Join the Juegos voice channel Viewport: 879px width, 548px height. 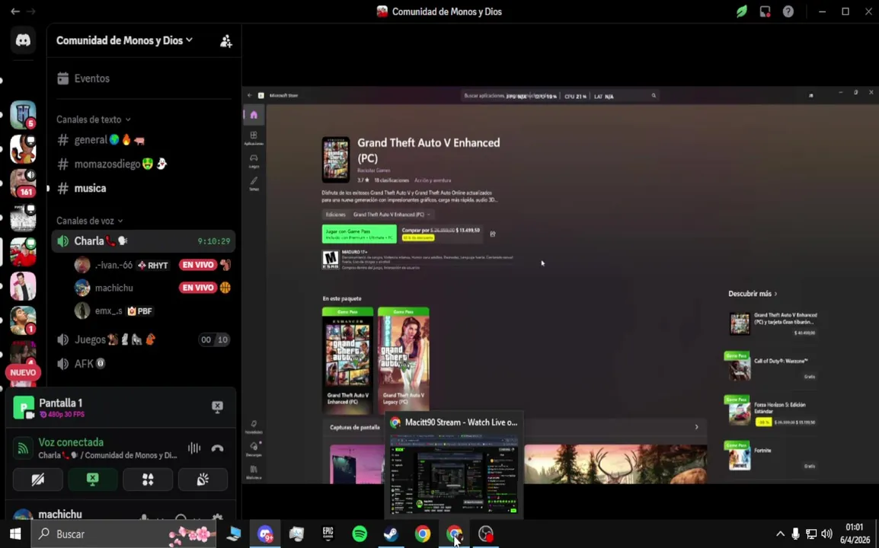(143, 339)
